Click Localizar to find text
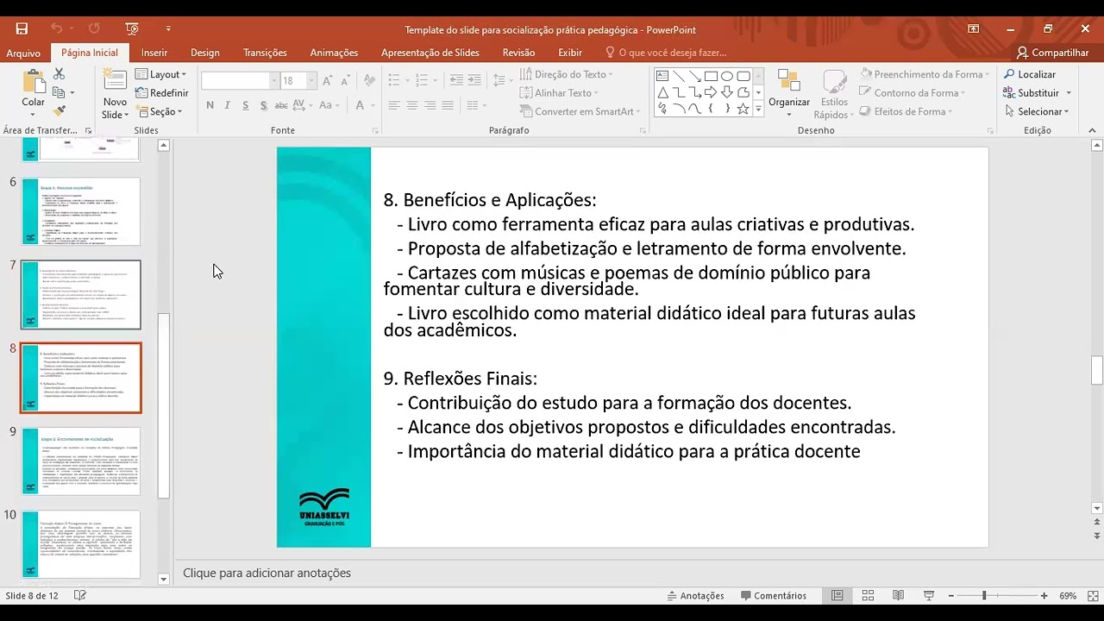 point(1030,74)
